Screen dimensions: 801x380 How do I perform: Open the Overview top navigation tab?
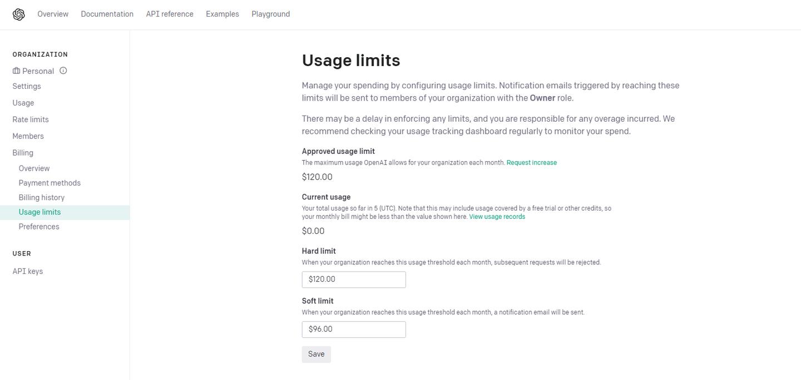pos(53,14)
